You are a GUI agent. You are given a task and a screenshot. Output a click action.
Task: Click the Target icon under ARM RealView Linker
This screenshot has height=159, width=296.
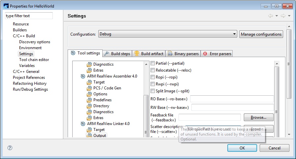89,130
